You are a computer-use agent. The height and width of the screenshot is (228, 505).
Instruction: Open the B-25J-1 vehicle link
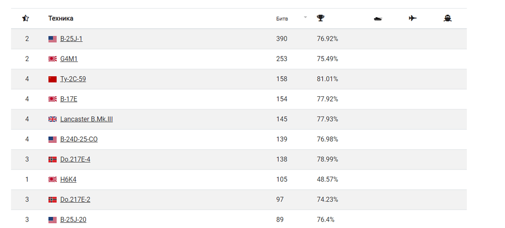tap(71, 39)
